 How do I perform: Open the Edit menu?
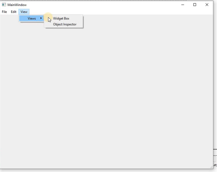click(14, 12)
